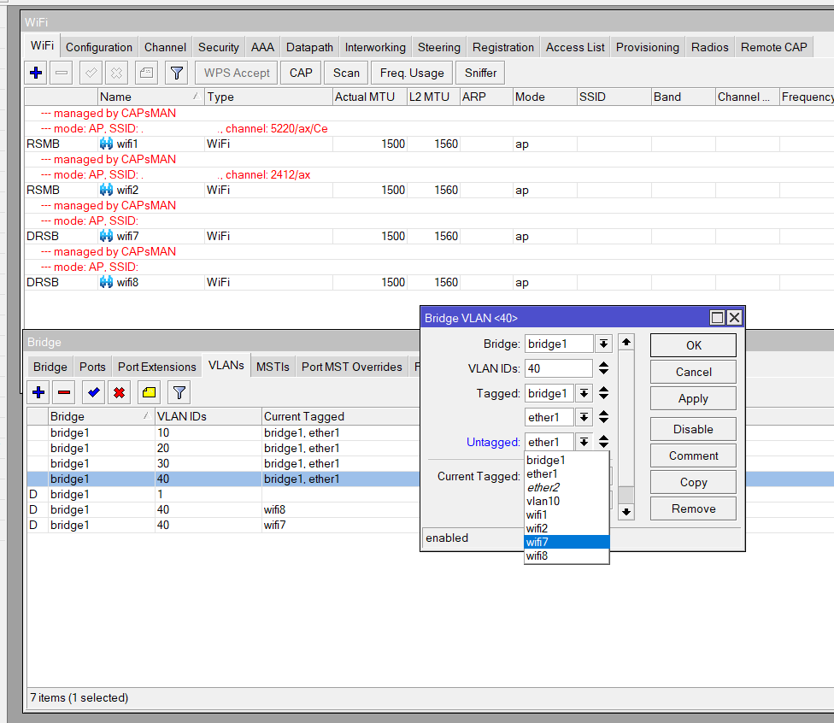
Task: Add a new bridge VLAN with plus icon
Action: [38, 392]
